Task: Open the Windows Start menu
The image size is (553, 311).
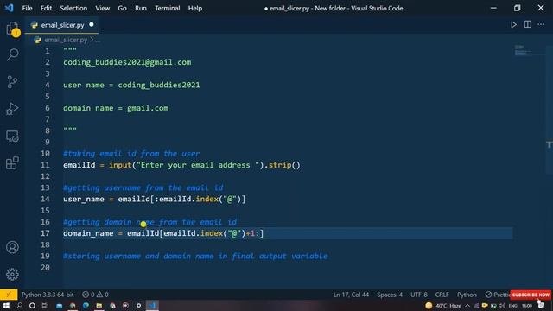Action: coord(6,305)
